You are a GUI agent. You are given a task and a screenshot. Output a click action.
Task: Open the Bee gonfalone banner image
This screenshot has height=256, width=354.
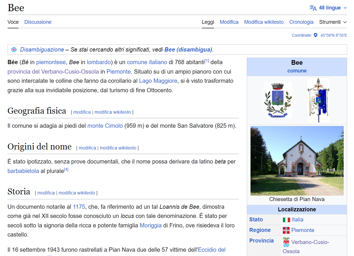[x=318, y=100]
